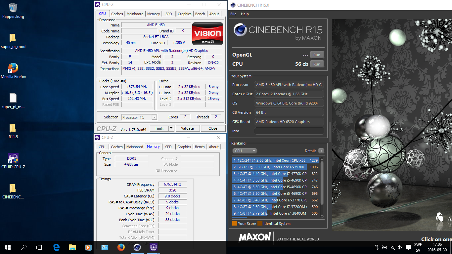
Task: Open Cinebench Help menu
Action: (x=245, y=14)
